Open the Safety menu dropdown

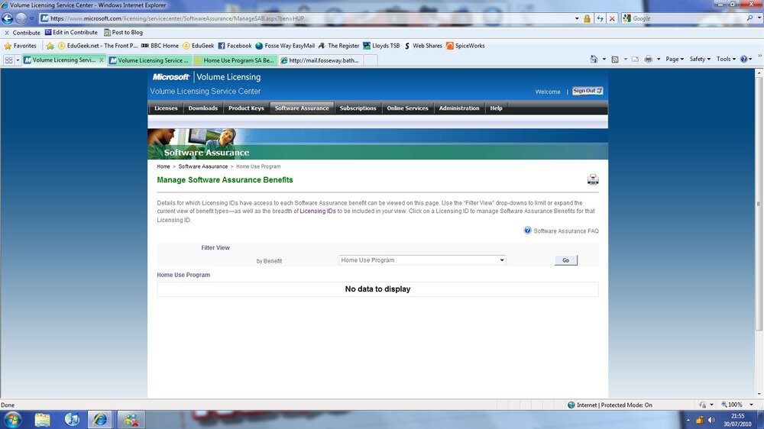click(x=700, y=59)
